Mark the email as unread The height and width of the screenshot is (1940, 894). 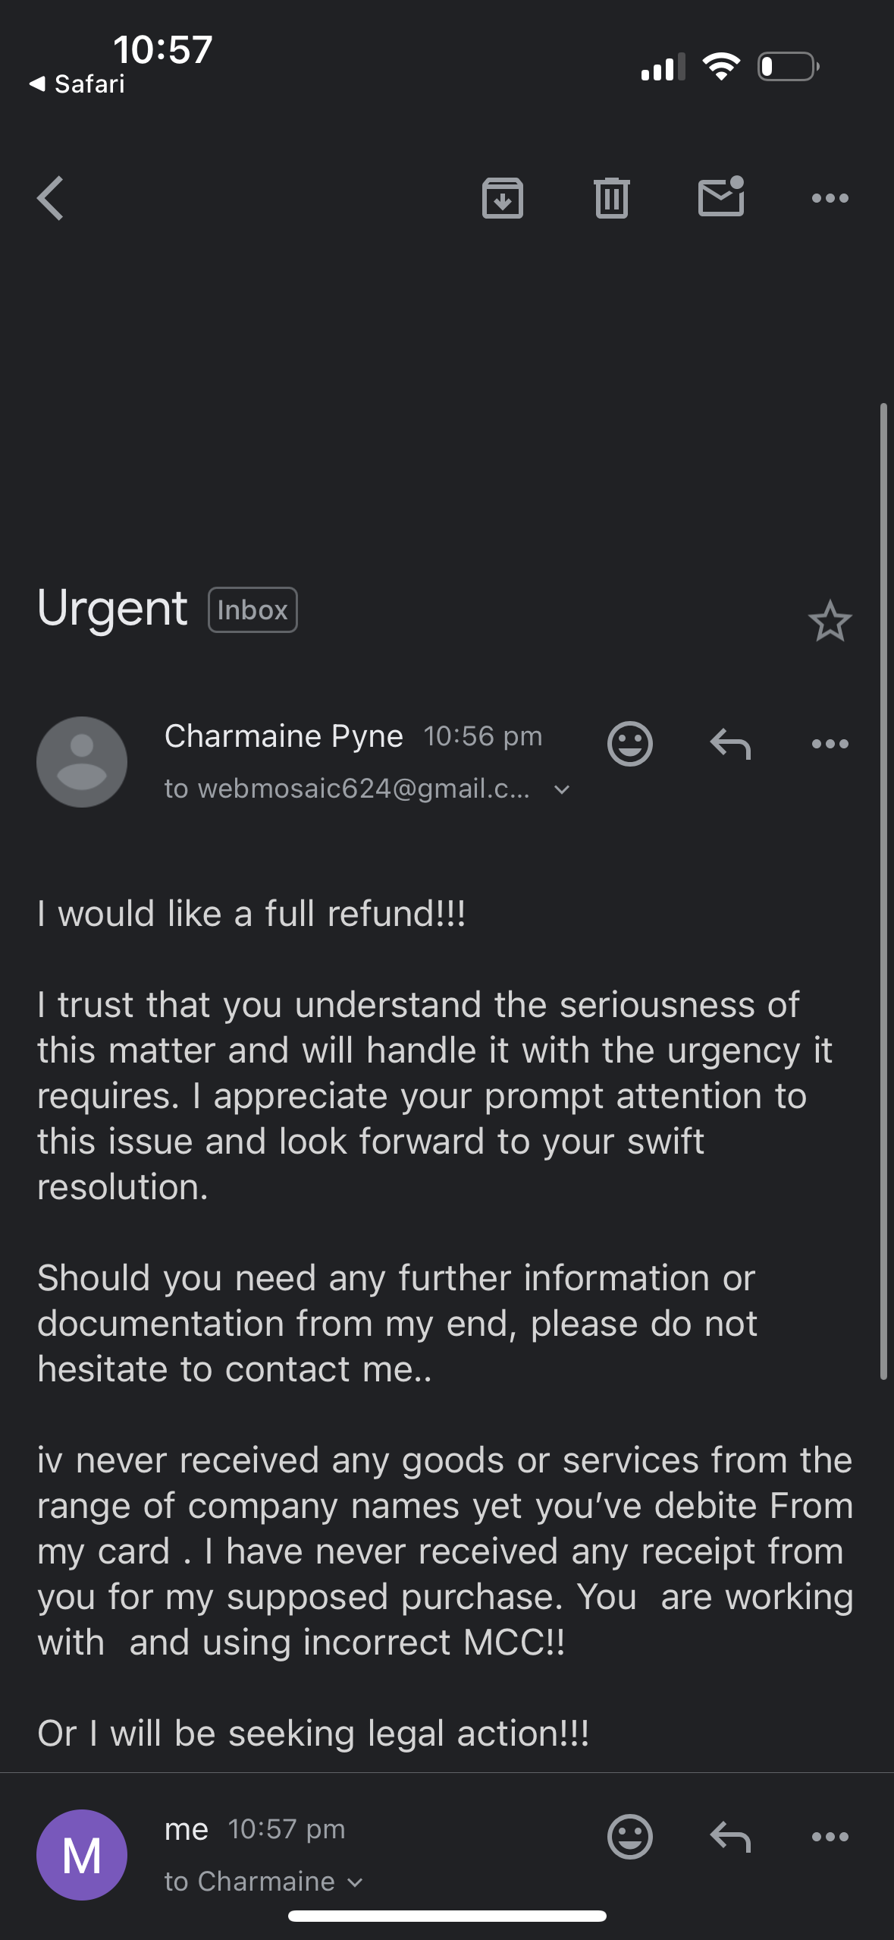[720, 197]
